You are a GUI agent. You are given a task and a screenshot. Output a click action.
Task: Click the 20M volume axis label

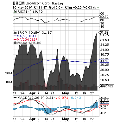tap(9, 73)
